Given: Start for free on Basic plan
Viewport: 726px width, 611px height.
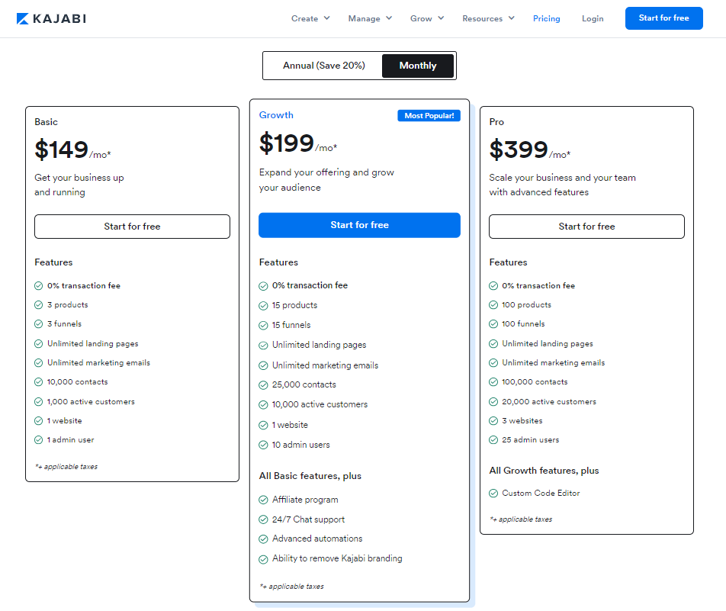Looking at the screenshot, I should pyautogui.click(x=132, y=227).
